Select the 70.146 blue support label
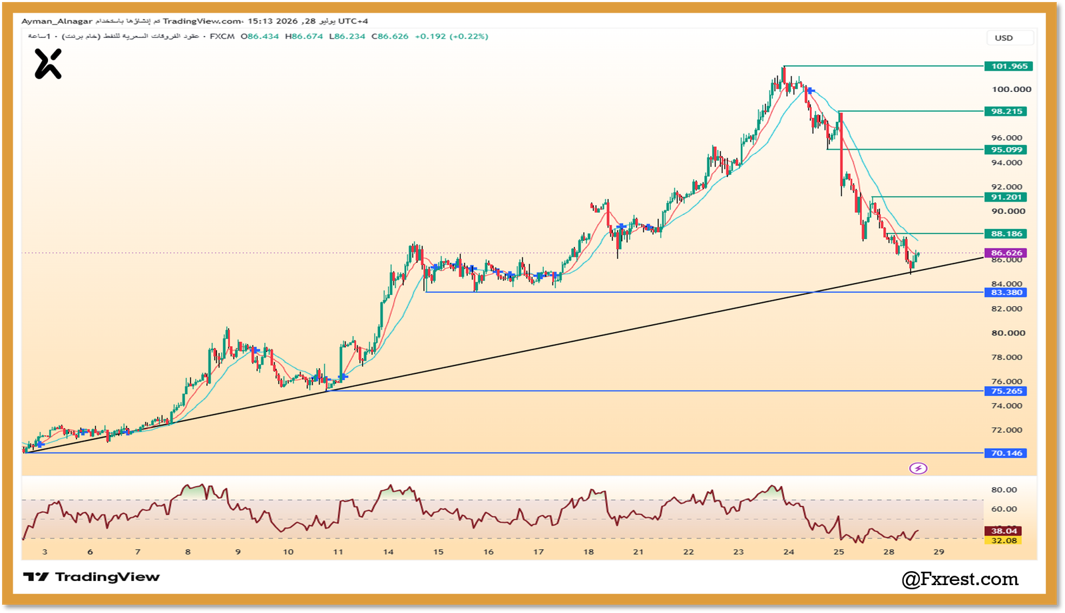The width and height of the screenshot is (1065, 613). (x=1006, y=453)
